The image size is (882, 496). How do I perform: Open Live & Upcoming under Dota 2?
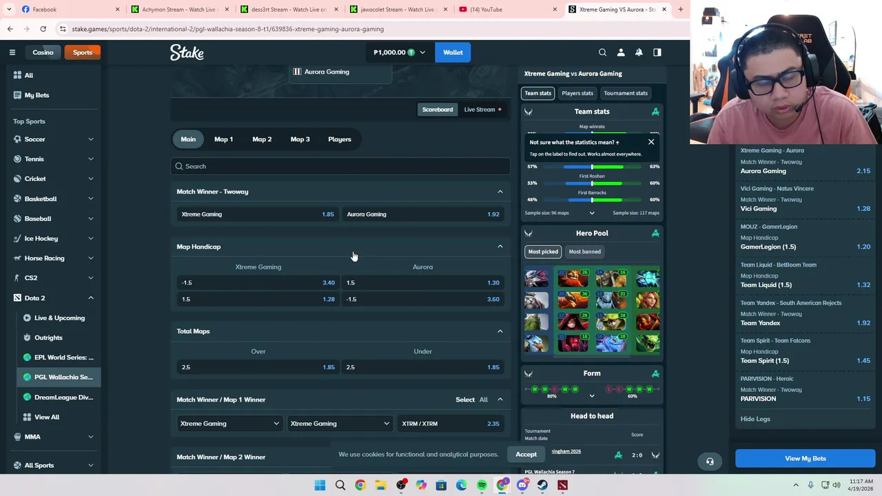(x=59, y=318)
